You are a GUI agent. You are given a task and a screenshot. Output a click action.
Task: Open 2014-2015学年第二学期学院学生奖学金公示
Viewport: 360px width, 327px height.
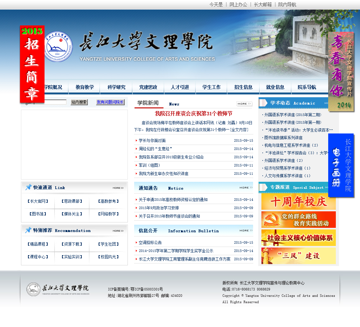click(x=176, y=251)
